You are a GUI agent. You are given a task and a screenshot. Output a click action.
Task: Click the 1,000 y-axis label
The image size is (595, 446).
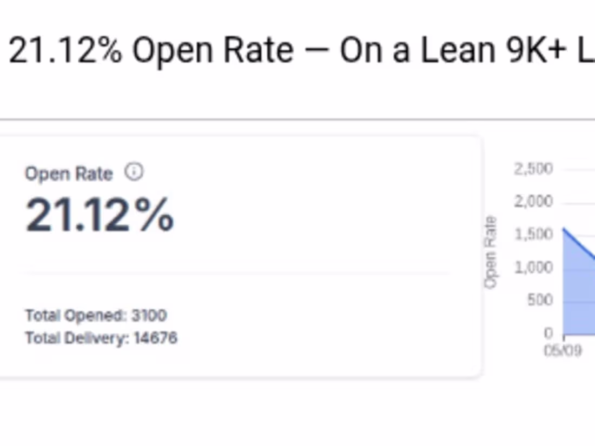pyautogui.click(x=533, y=267)
